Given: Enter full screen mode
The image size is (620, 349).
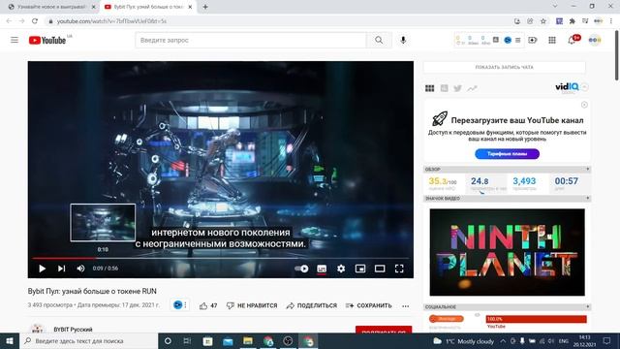Looking at the screenshot, I should tap(399, 269).
